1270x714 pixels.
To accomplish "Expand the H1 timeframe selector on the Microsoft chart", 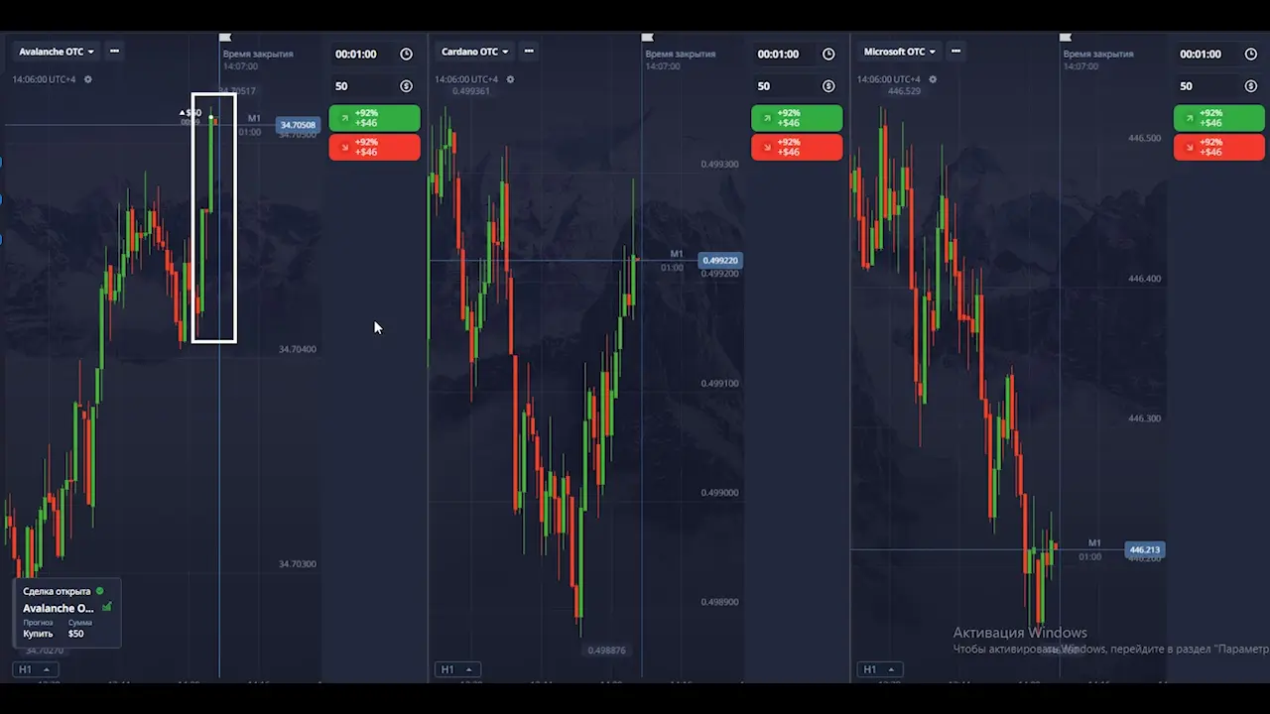I will point(879,669).
